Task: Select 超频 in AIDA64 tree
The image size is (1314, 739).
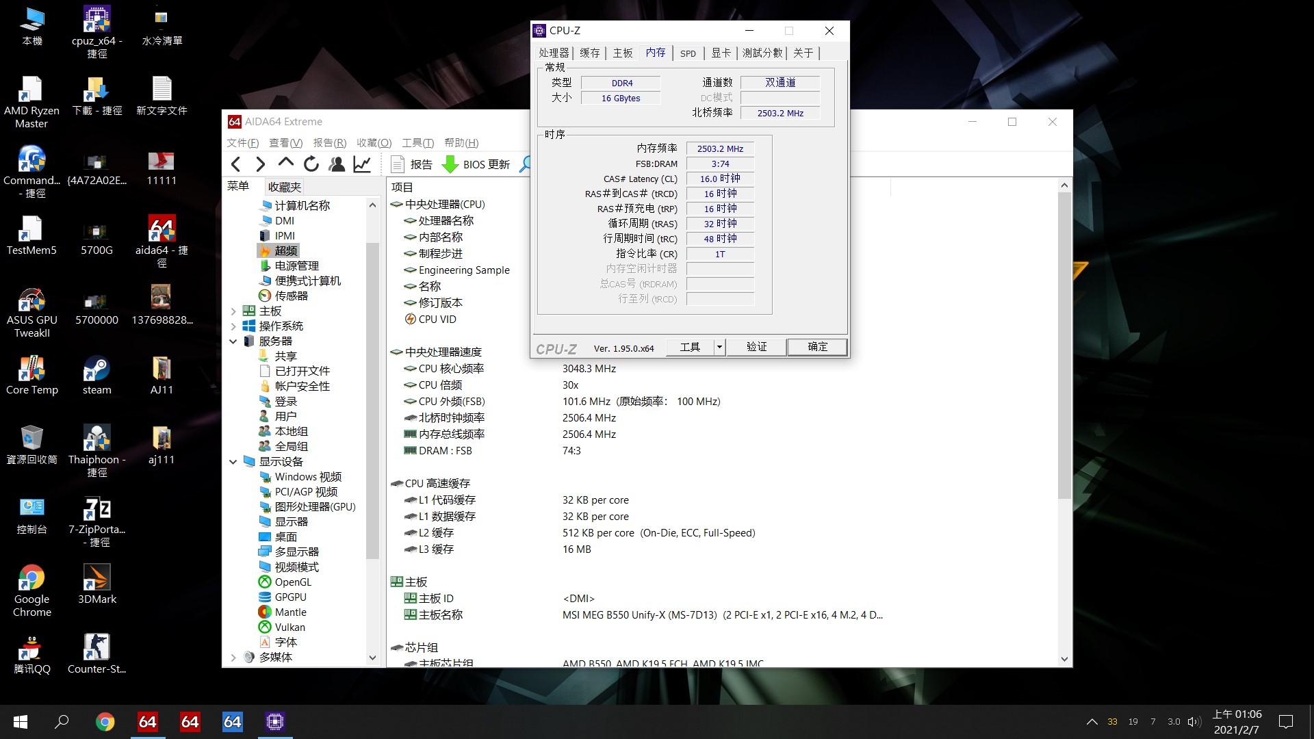Action: 279,251
